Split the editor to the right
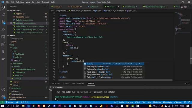This screenshot has height=108, width=192. coord(185,7)
